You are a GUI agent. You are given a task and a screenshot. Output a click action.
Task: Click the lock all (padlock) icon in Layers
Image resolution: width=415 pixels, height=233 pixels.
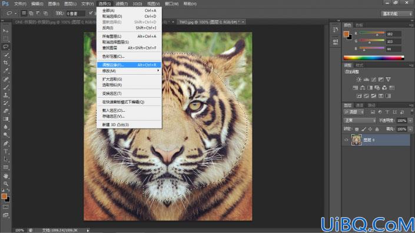point(377,129)
